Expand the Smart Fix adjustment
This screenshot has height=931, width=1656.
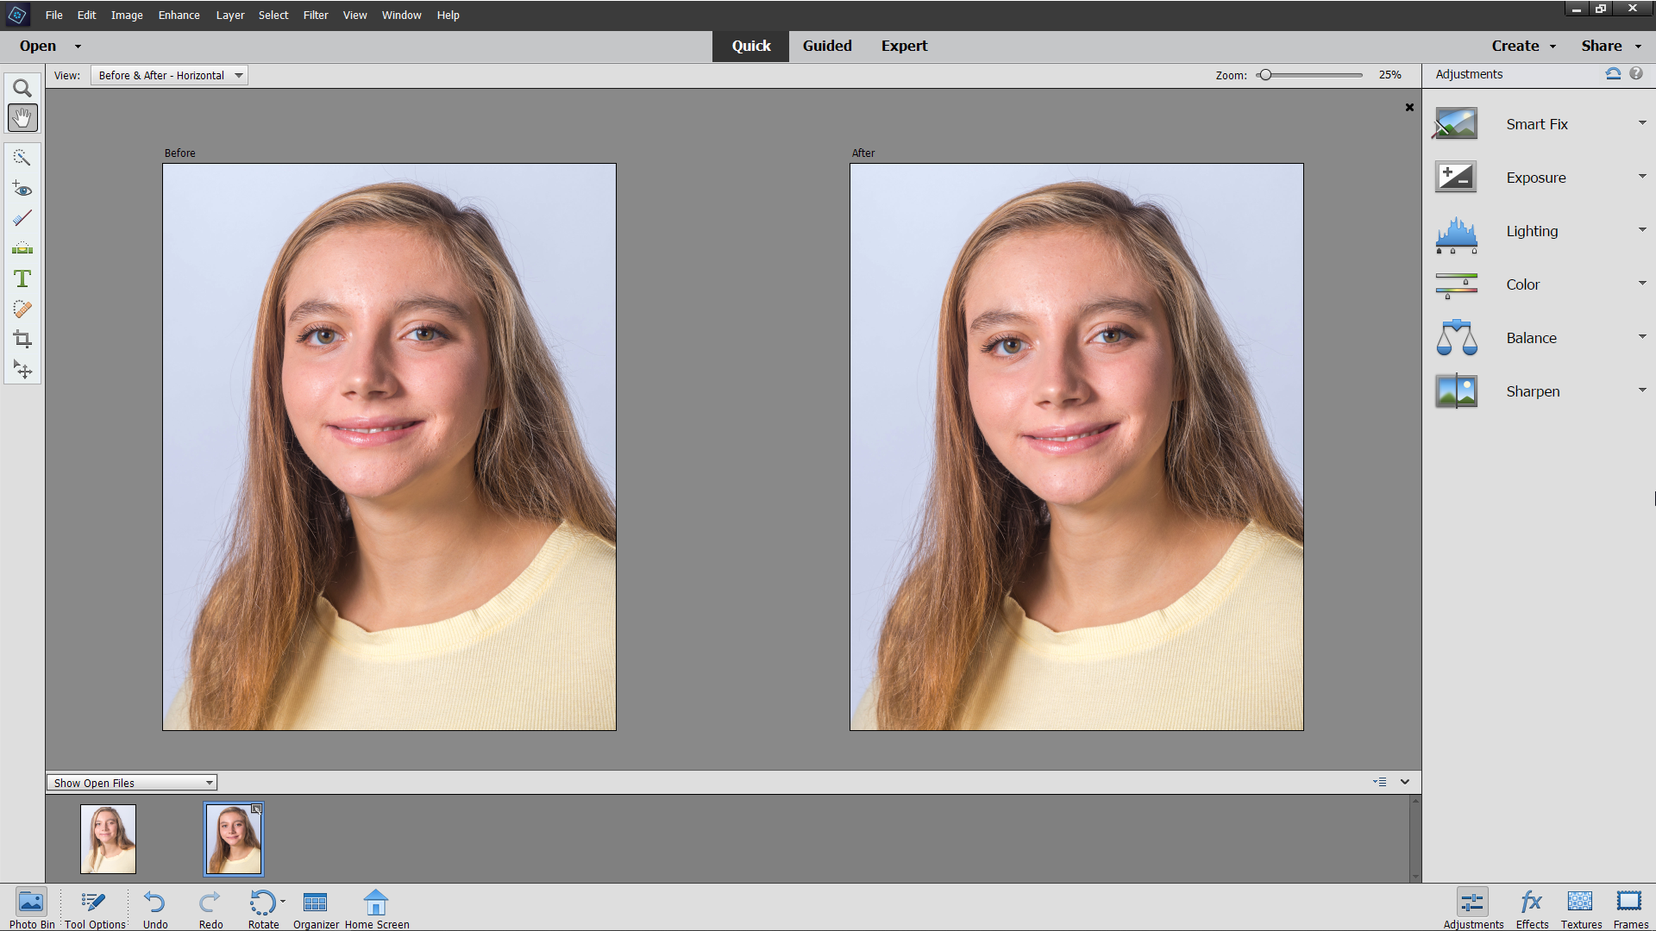pyautogui.click(x=1642, y=123)
